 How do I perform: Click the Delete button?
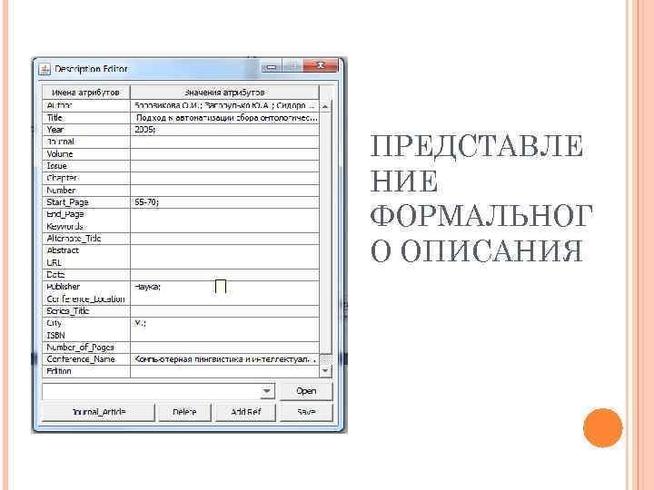click(x=184, y=412)
